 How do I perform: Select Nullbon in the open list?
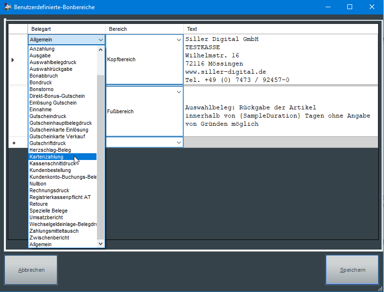[x=38, y=184]
